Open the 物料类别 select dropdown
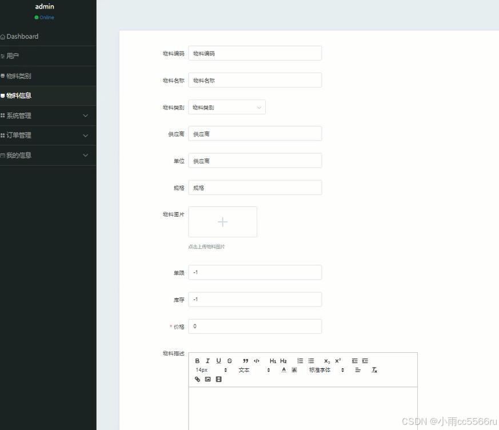This screenshot has height=430, width=499. [x=227, y=107]
